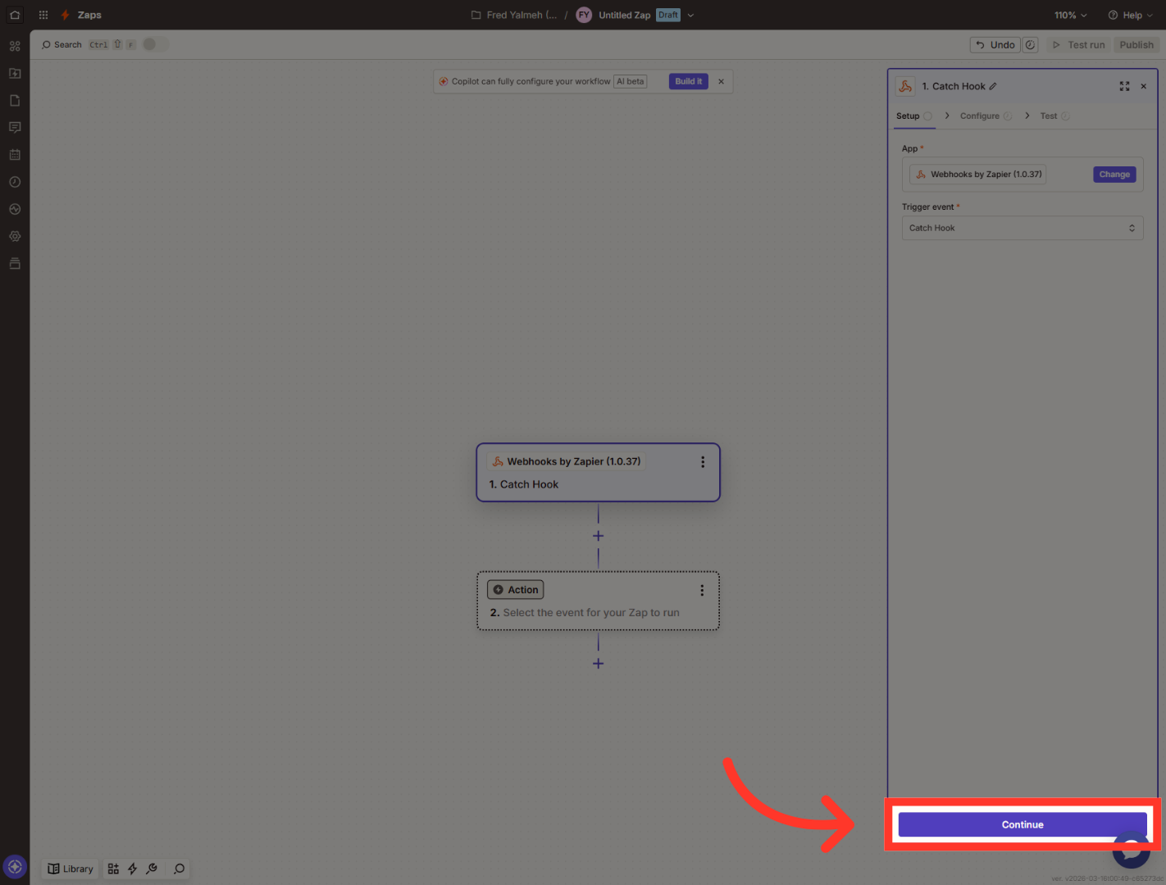This screenshot has width=1166, height=885.
Task: Click the Draft status badge
Action: click(x=668, y=15)
